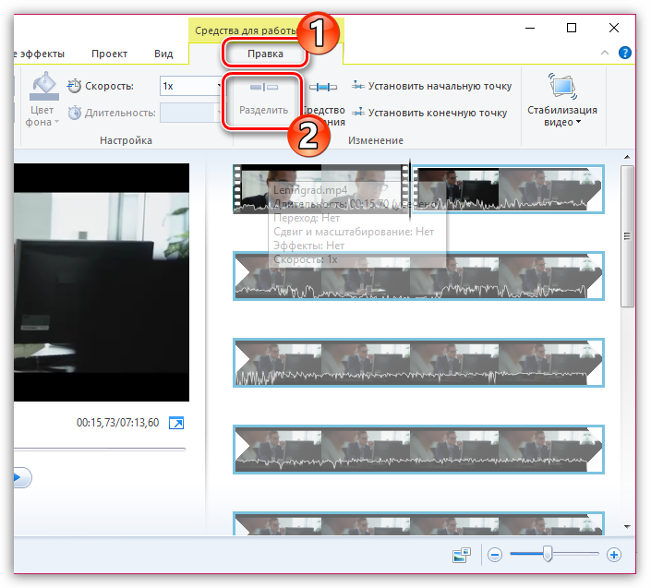
Task: Close the Movie Maker window
Action: point(614,28)
